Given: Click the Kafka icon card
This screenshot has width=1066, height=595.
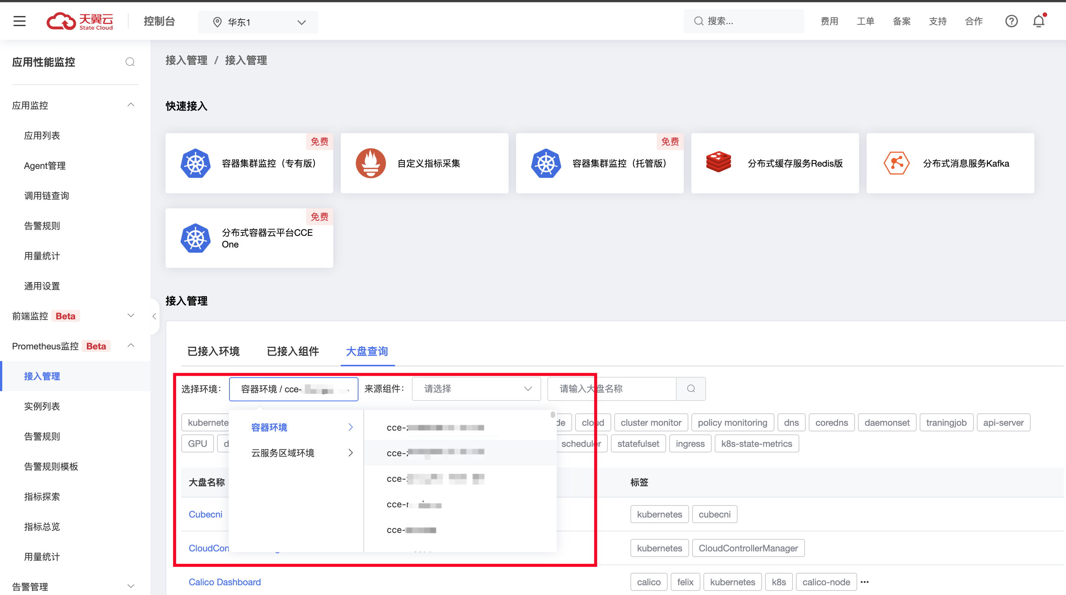Looking at the screenshot, I should (896, 163).
